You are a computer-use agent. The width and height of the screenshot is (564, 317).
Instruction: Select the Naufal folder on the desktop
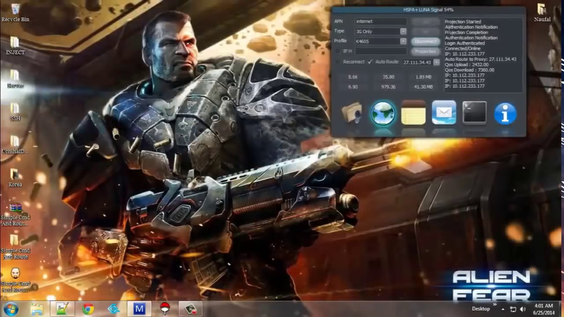[x=542, y=13]
